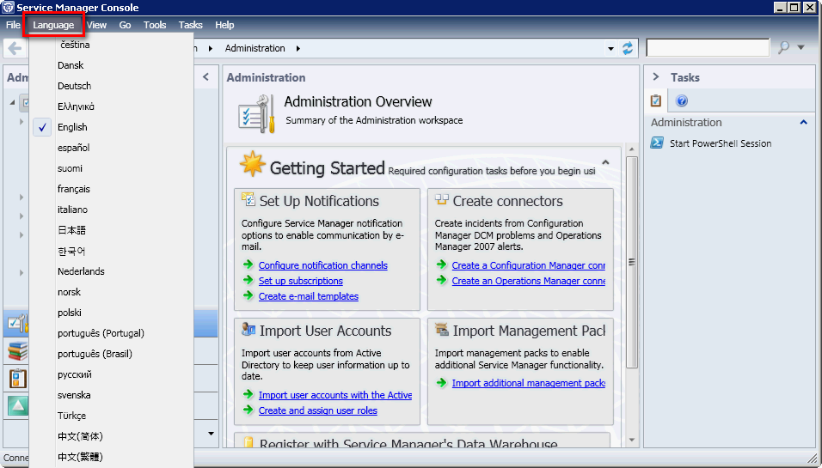Click the content pane scrollbar down arrow
Viewport: 822px width, 468px height.
point(632,441)
